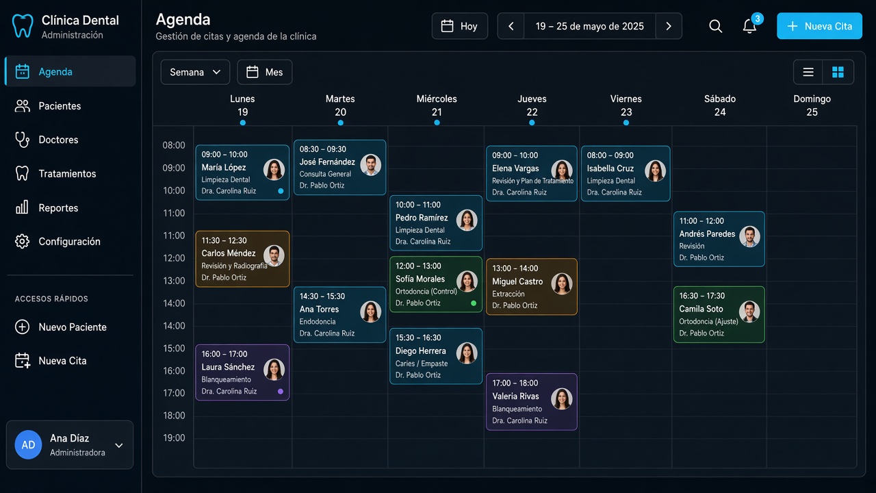Click José Fernández's avatar photo
The width and height of the screenshot is (876, 493).
pyautogui.click(x=371, y=164)
